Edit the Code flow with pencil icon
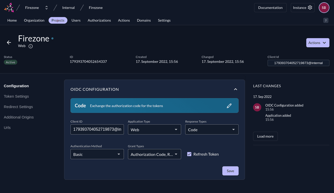Viewport: 334px width, 193px height. tap(229, 106)
